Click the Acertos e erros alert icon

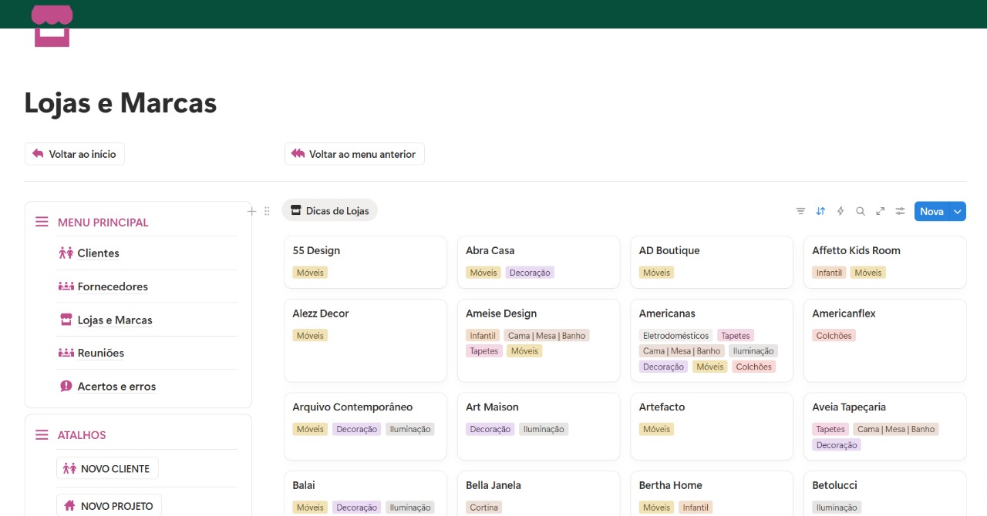point(66,387)
